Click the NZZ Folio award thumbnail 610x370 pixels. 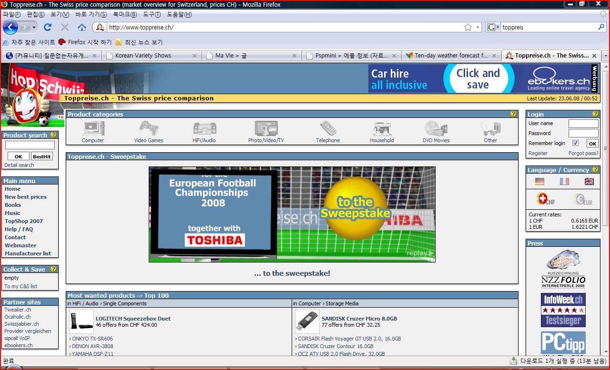coord(563,268)
